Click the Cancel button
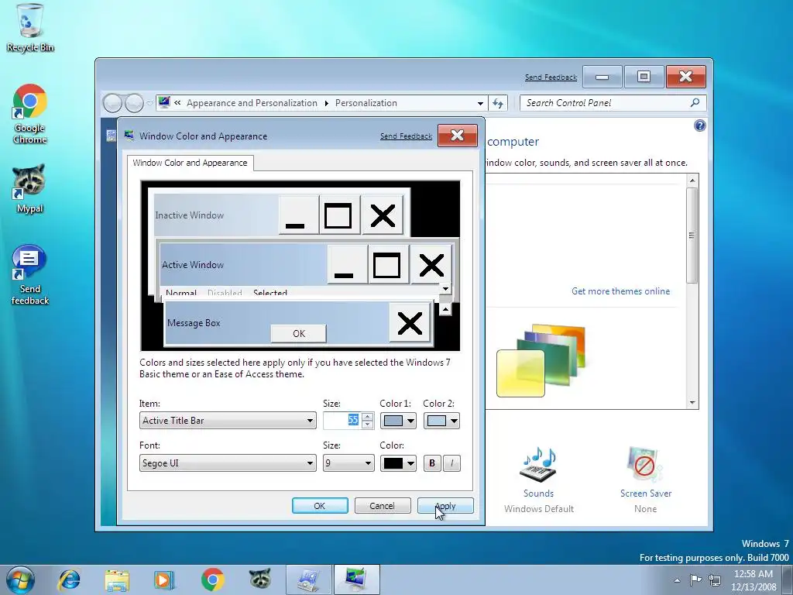 [383, 505]
